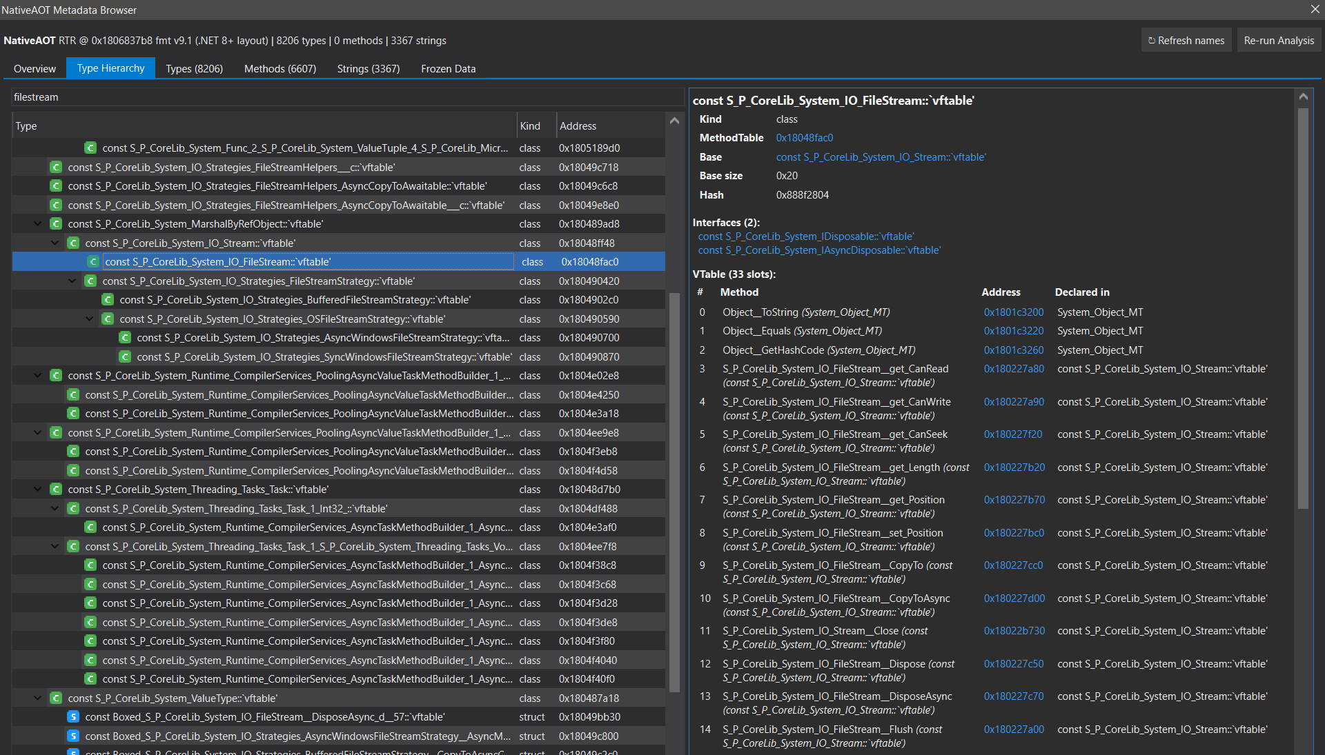Switch to the Overview tab
Viewport: 1325px width, 755px height.
(35, 69)
